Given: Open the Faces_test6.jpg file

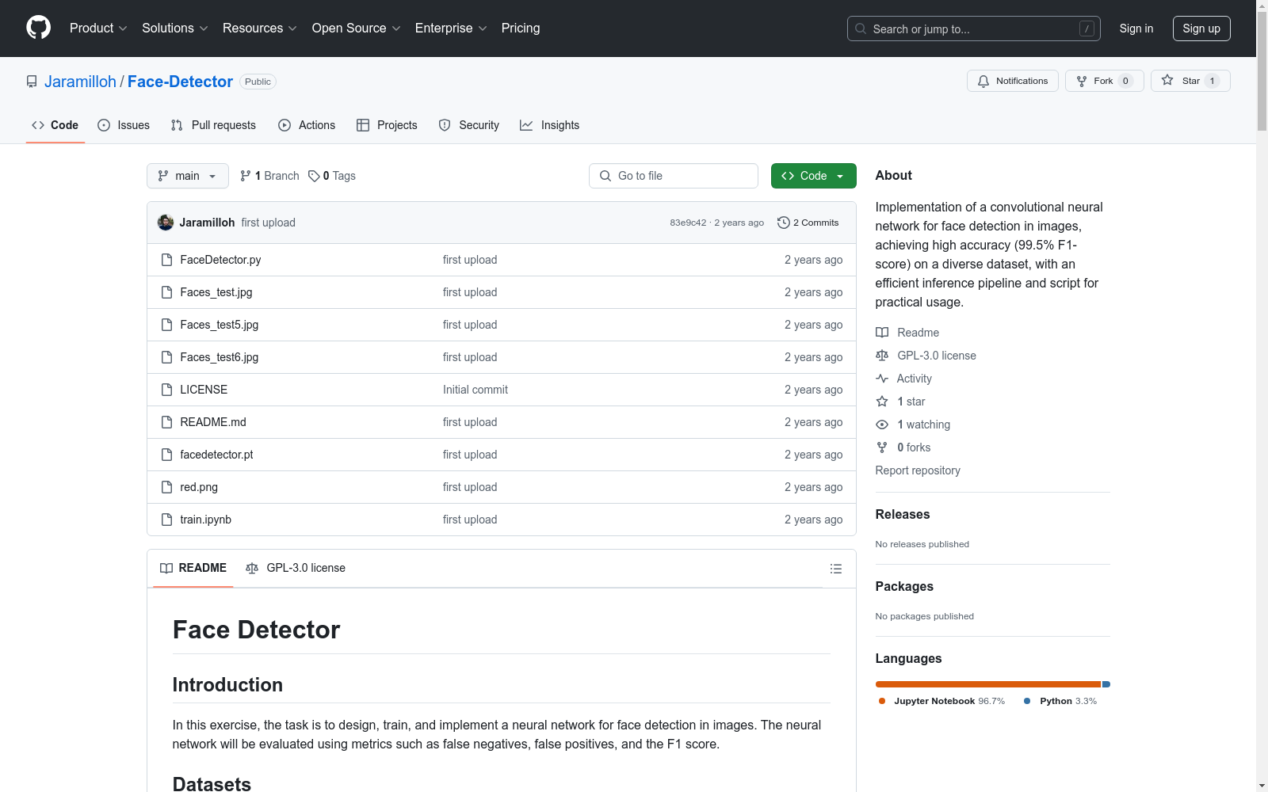Looking at the screenshot, I should pos(220,357).
